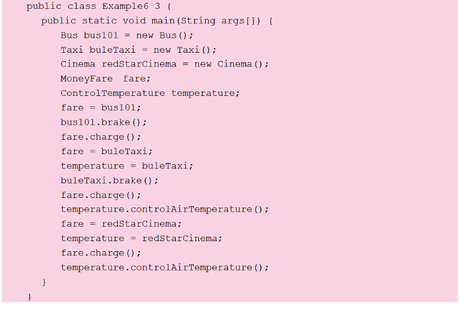Screen dimensions: 460x321
Task: Click the bus101.brake() call
Action: click(x=103, y=122)
